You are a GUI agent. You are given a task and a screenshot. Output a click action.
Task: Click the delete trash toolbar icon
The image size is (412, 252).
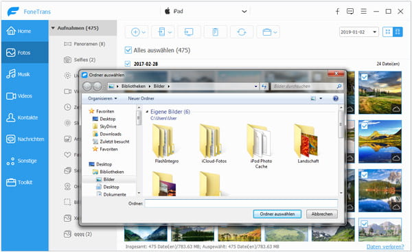(215, 32)
